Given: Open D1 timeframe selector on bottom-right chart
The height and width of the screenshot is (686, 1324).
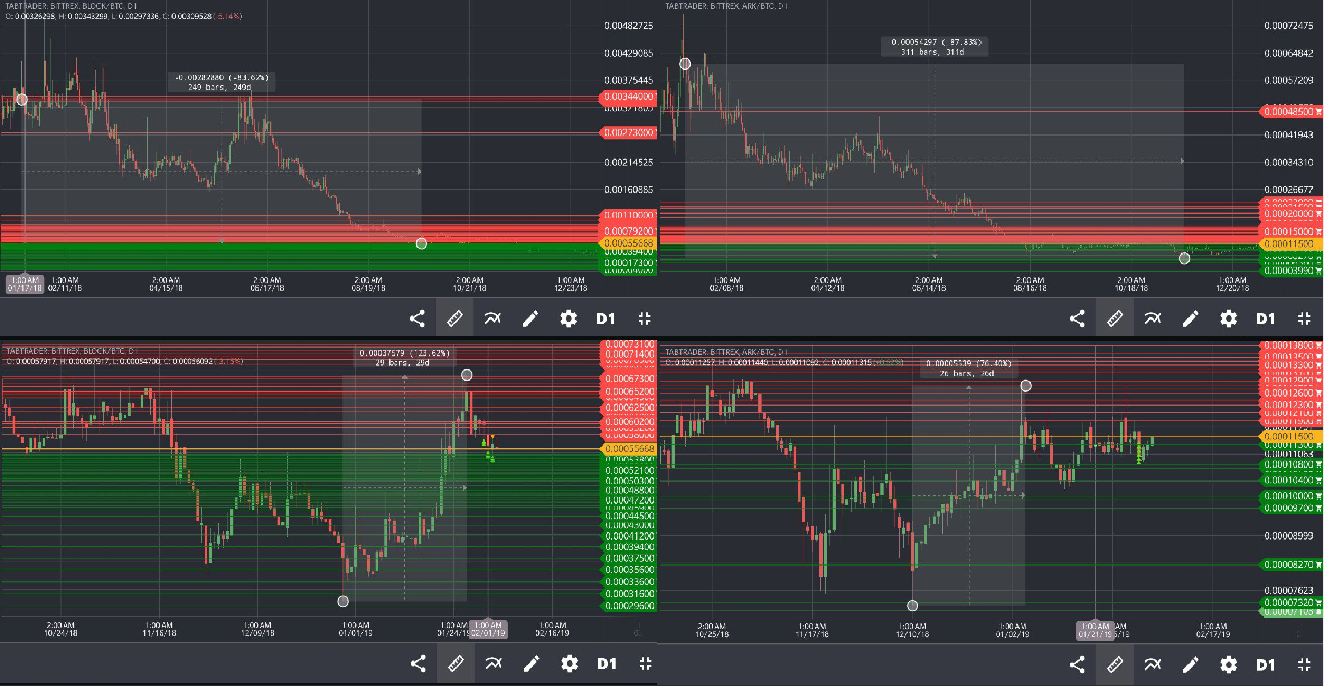Looking at the screenshot, I should click(1266, 665).
